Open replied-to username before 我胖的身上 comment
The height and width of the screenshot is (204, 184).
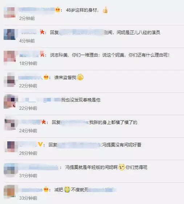click(74, 122)
